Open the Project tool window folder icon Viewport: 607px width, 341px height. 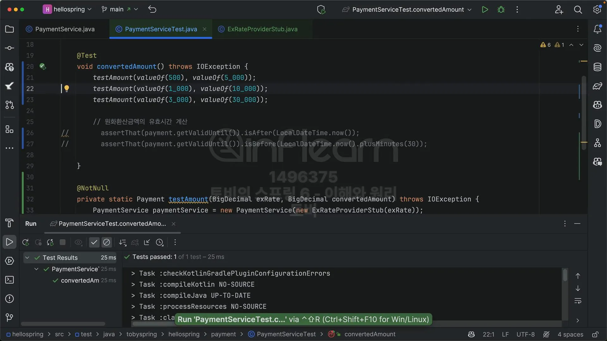coord(9,29)
